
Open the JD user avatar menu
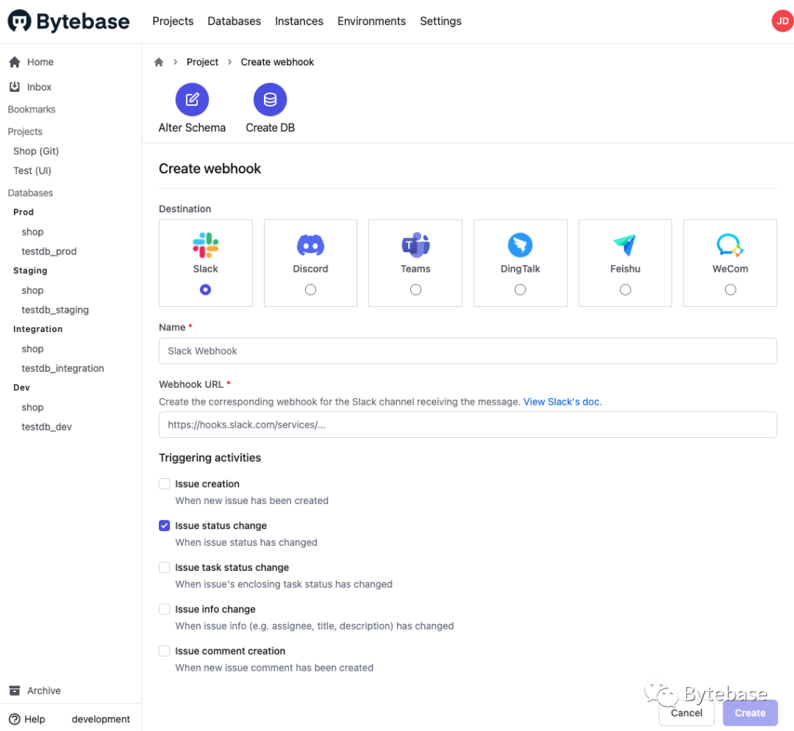point(782,21)
